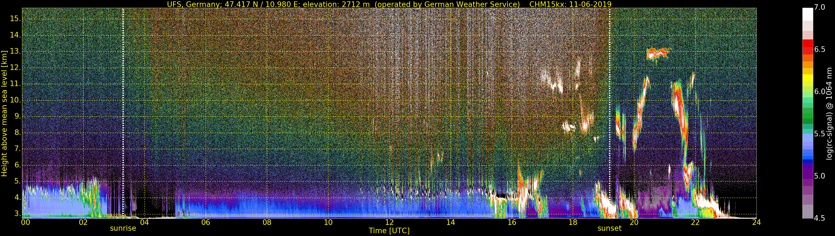
Task: Click the time tick label '12'
Action: click(389, 222)
